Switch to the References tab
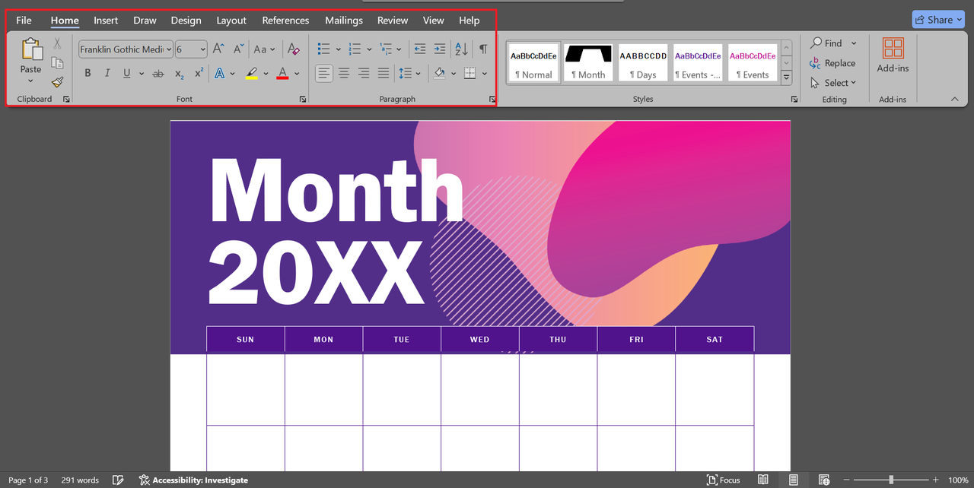Viewport: 974px width, 488px height. [285, 21]
